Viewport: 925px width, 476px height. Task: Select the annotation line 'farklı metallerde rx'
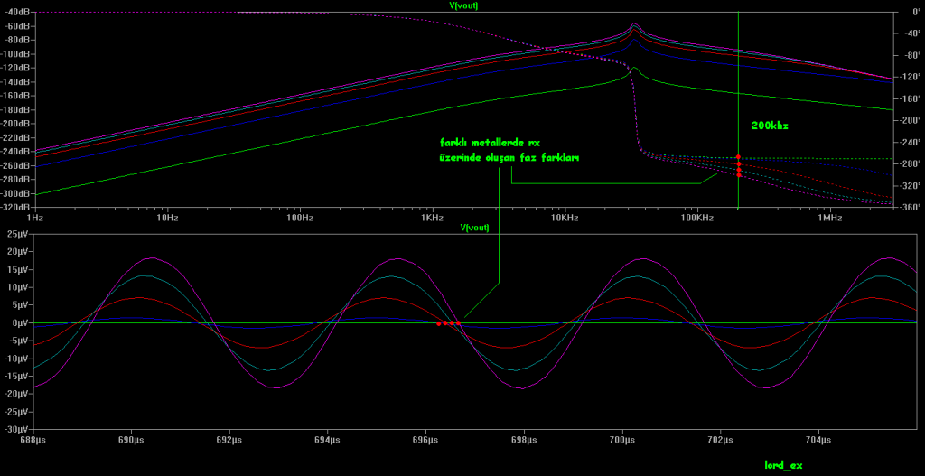[x=491, y=143]
